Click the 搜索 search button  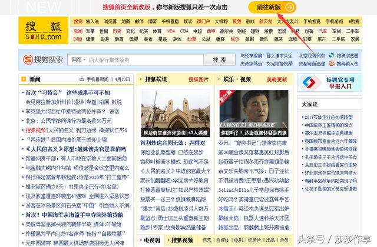pos(220,60)
